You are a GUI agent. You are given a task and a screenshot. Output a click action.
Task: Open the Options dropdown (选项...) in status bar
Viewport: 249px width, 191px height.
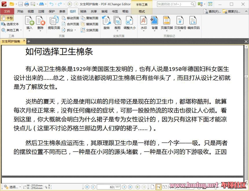(x=12, y=187)
